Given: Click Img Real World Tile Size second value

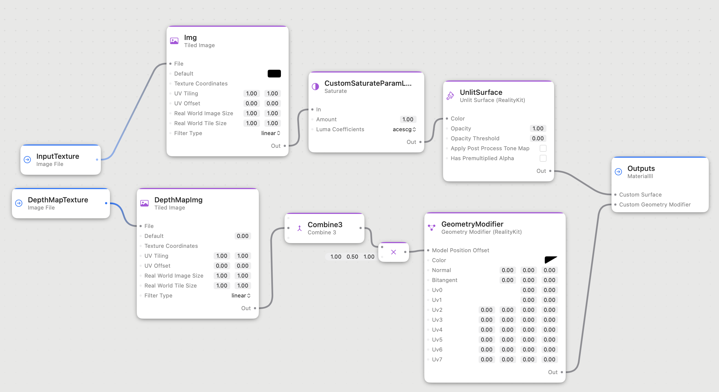Looking at the screenshot, I should 272,123.
